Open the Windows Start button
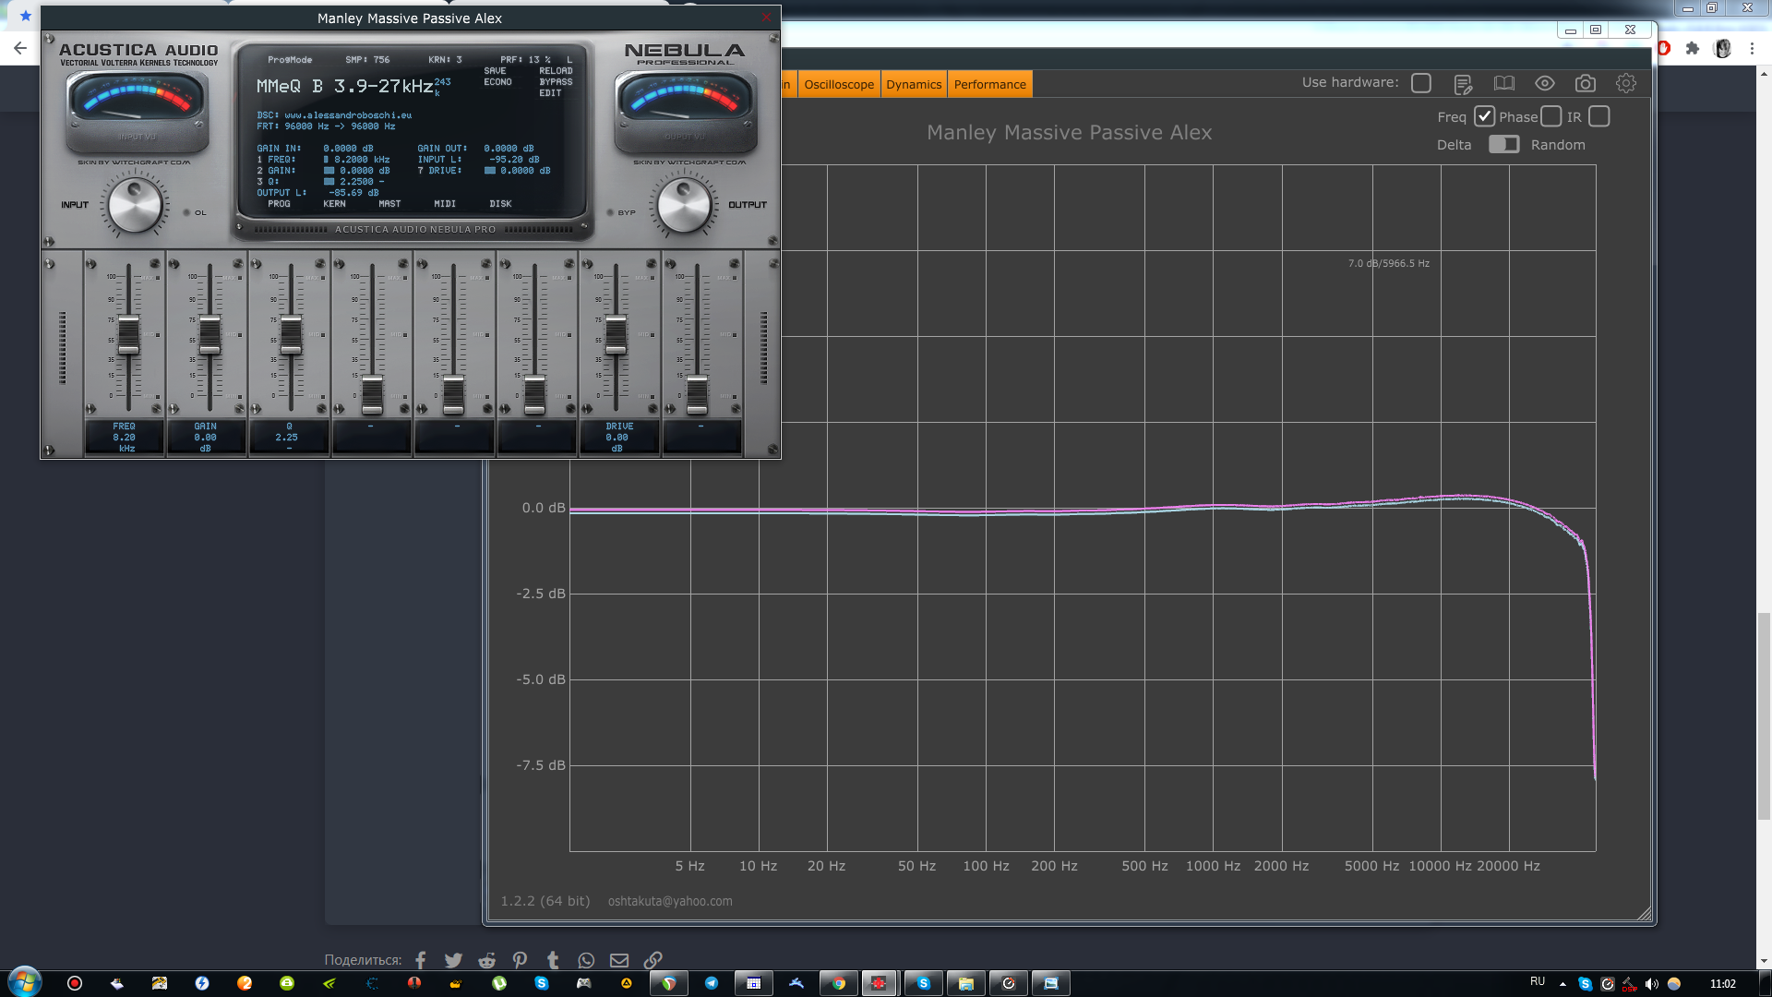1772x997 pixels. coord(25,982)
